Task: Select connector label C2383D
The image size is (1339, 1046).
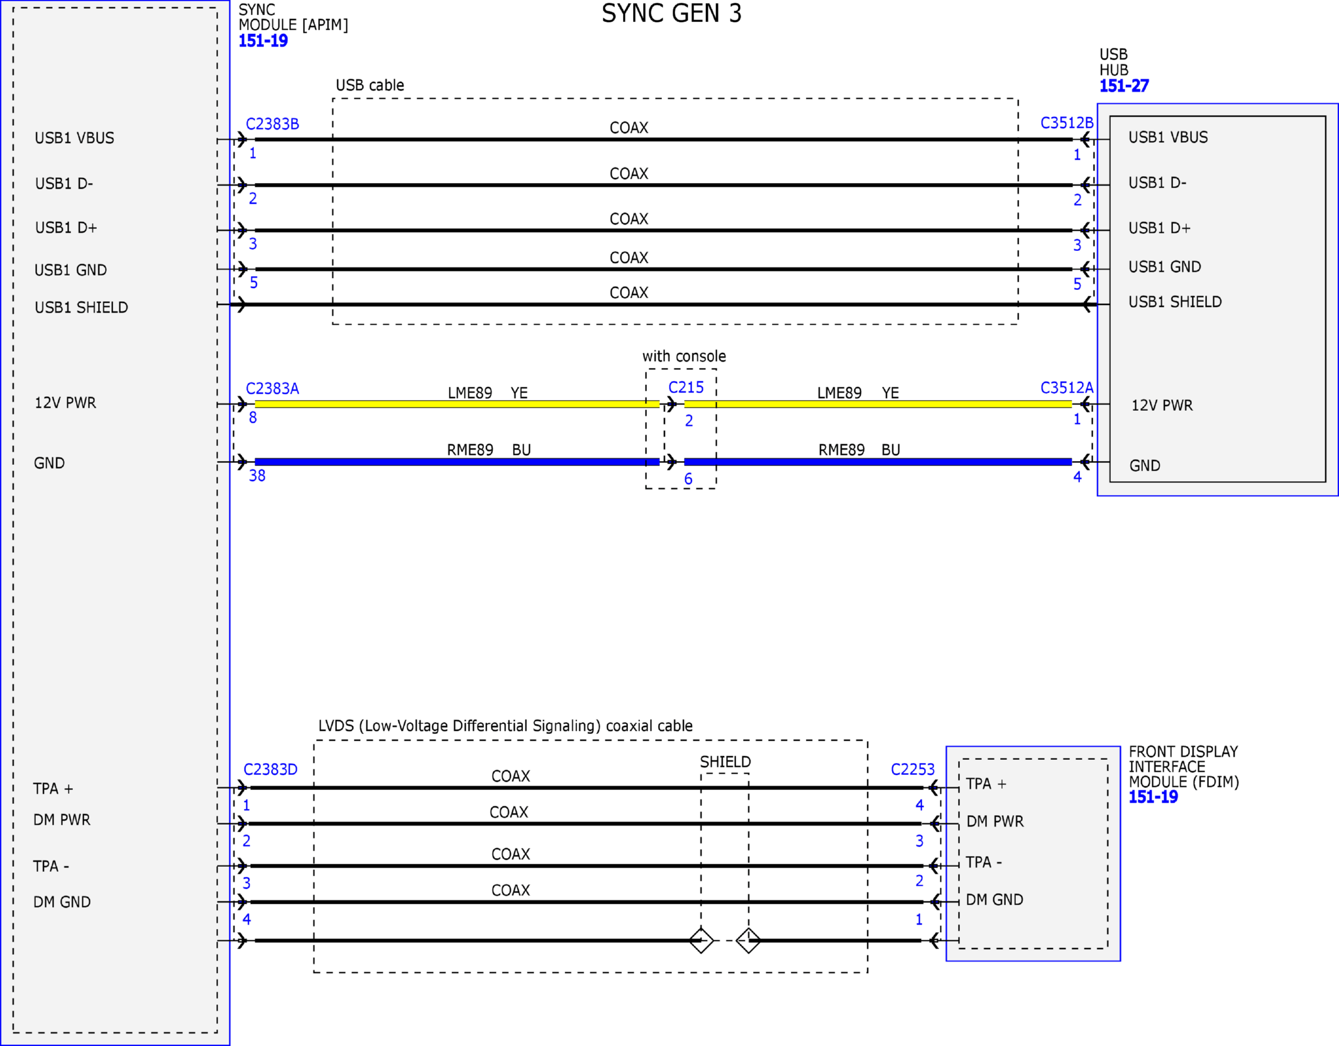Action: (270, 769)
